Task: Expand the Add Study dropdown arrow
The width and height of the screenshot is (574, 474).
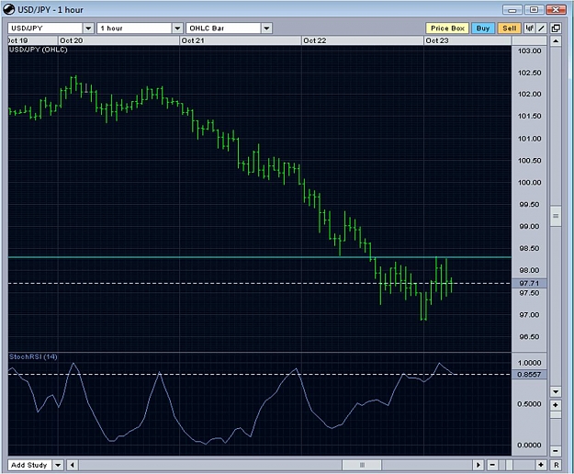Action: (x=58, y=465)
